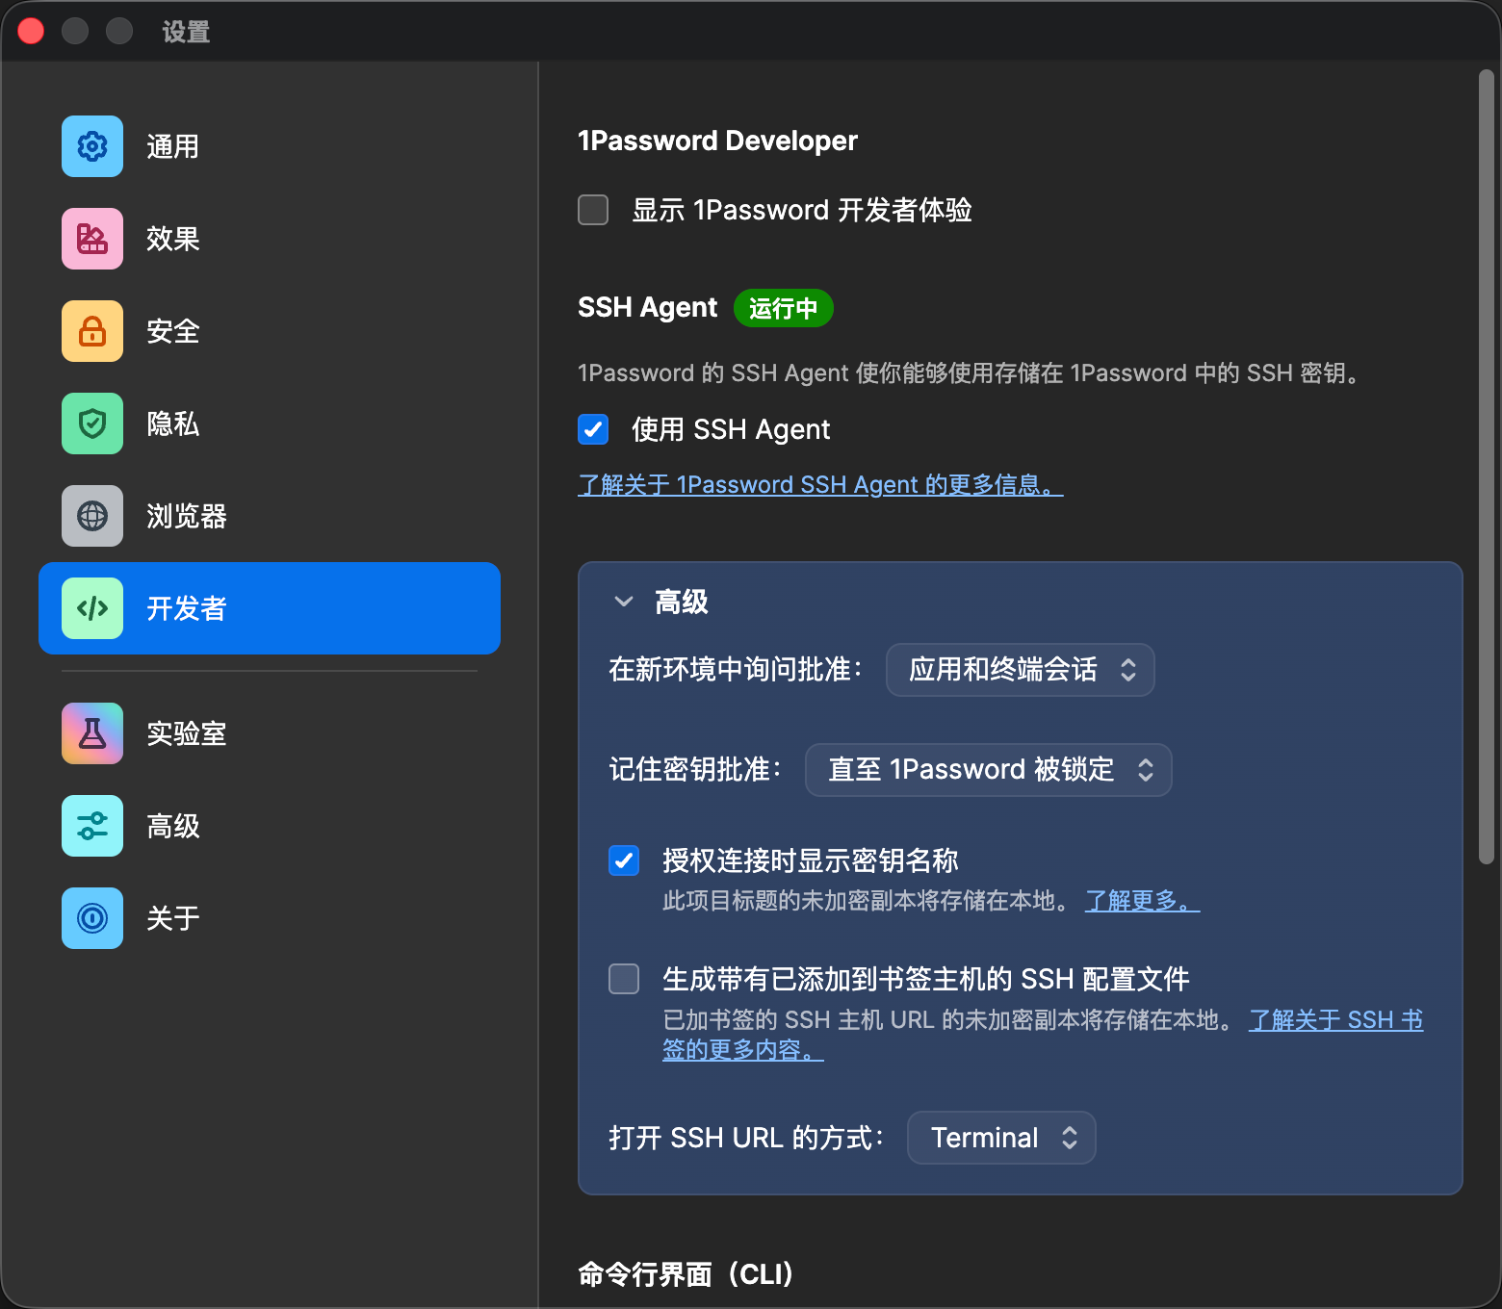Click the 关于 1Password logo icon
This screenshot has width=1502, height=1309.
click(x=92, y=918)
